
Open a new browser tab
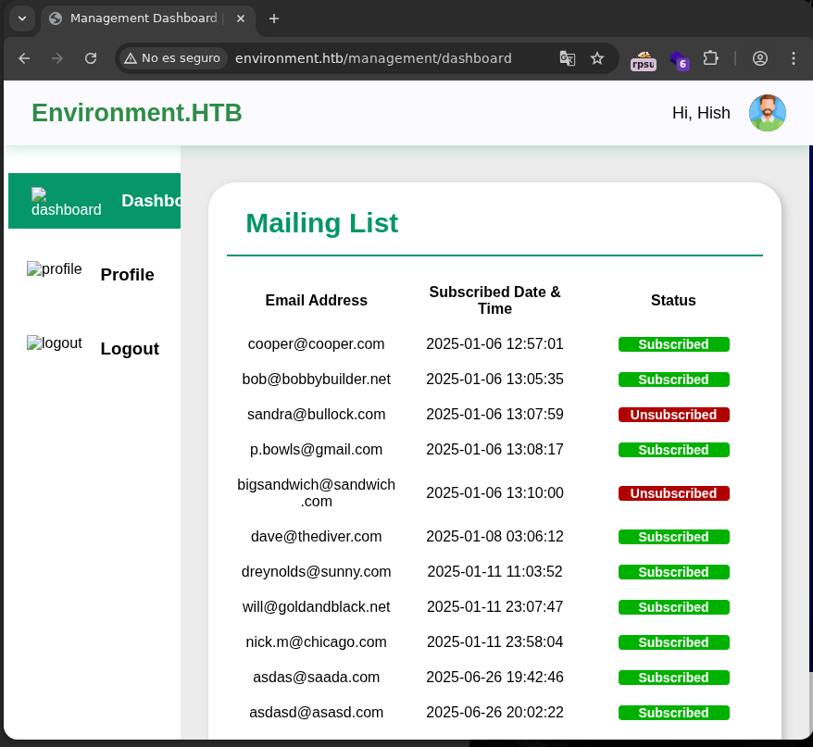click(x=274, y=19)
